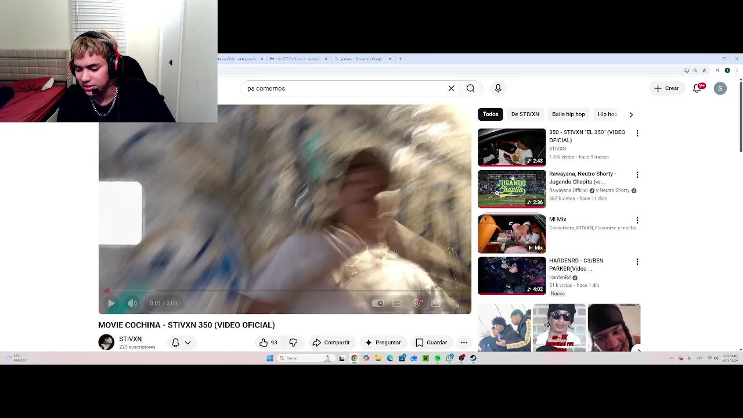Click the magnifier search button
The height and width of the screenshot is (418, 743).
tap(471, 88)
